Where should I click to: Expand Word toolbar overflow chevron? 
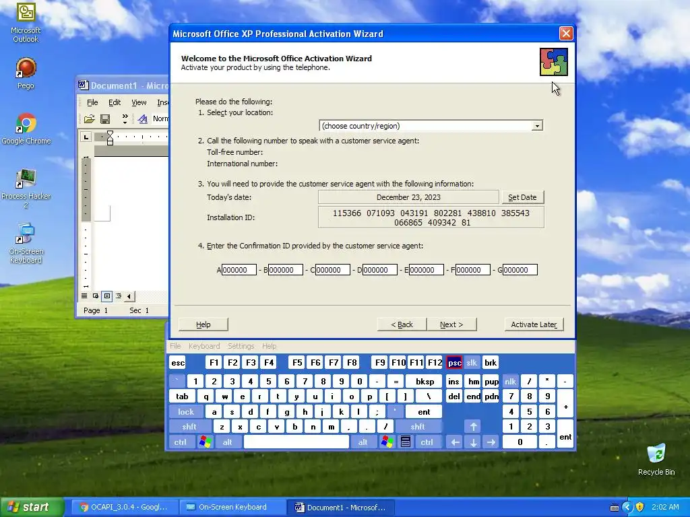tap(125, 118)
